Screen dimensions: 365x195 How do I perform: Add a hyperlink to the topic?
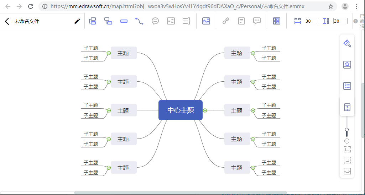point(226,21)
